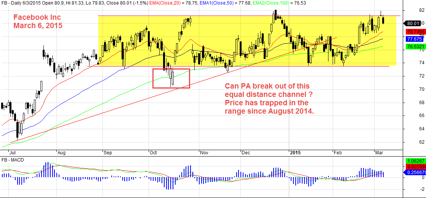This screenshot has width=426, height=198.
Task: Click the 64 price axis label
Action: pos(422,129)
